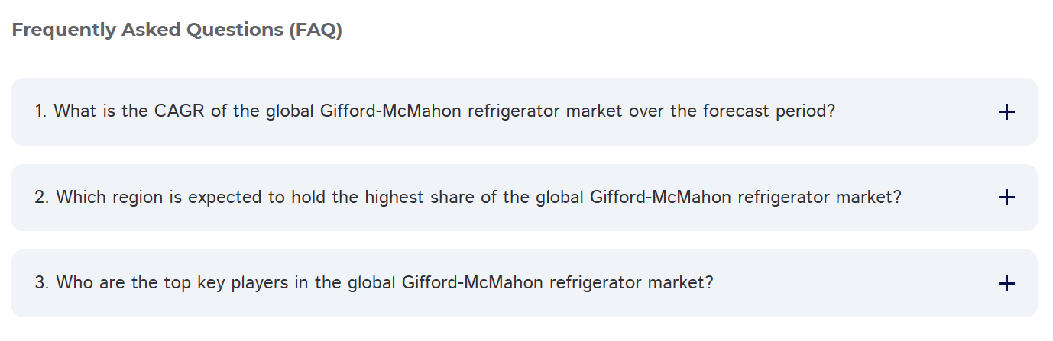The image size is (1053, 341).
Task: Toggle the third FAQ accordion row open
Action: pos(524,283)
